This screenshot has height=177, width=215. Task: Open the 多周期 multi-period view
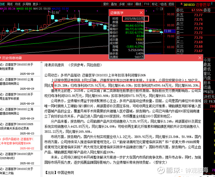click(x=27, y=4)
